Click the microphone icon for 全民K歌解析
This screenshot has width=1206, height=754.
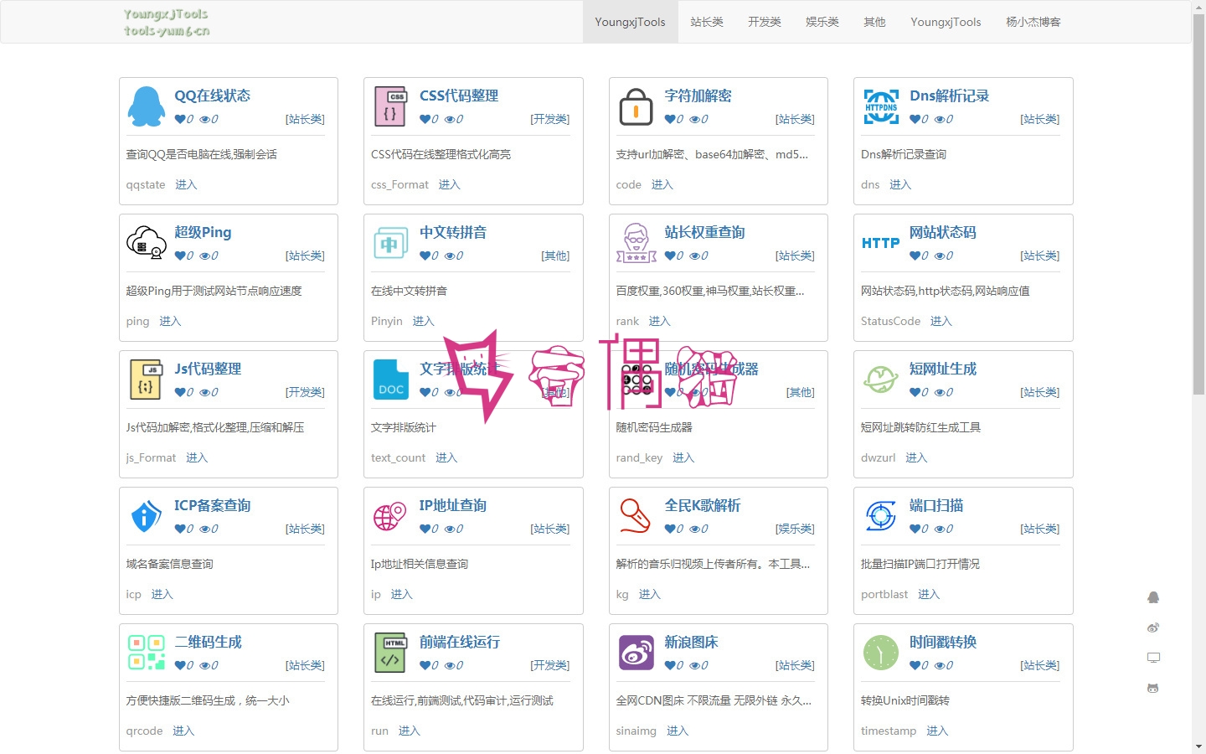tap(636, 516)
